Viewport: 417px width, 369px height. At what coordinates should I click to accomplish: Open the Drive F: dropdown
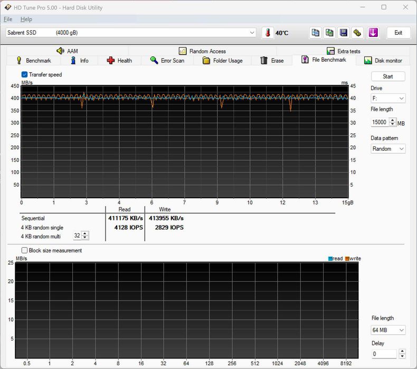coord(388,99)
